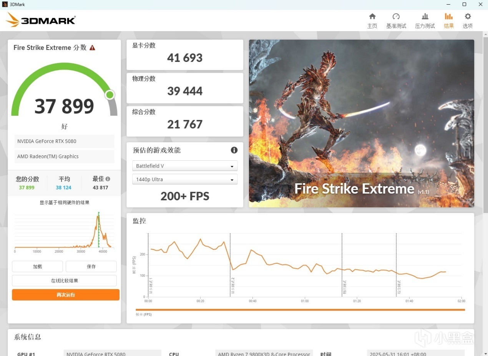Image resolution: width=488 pixels, height=356 pixels.
Task: Click the info icon in 预估的游戏效能
Action: (x=234, y=150)
